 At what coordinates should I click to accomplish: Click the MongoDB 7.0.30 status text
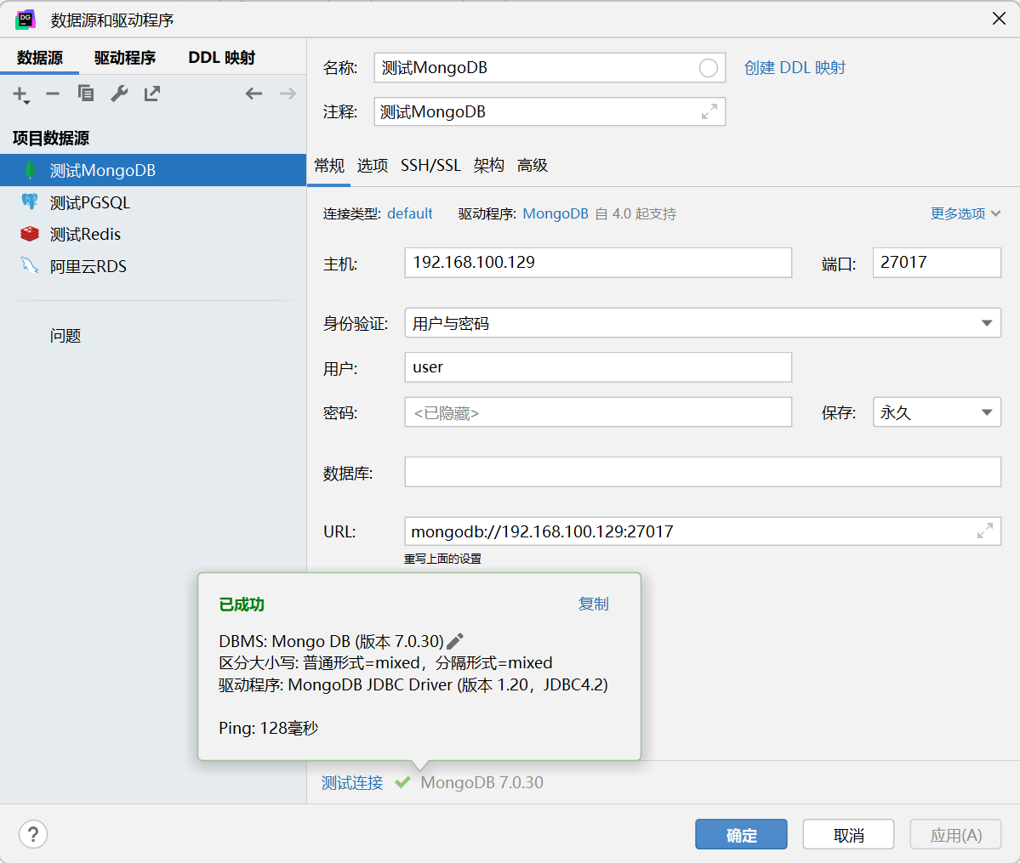pyautogui.click(x=482, y=782)
